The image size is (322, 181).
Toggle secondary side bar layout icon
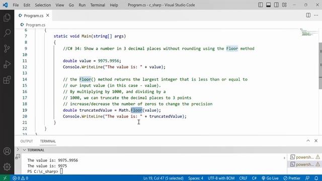click(276, 5)
